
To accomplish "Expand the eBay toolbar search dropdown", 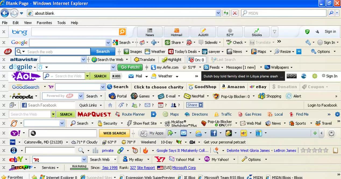I will tap(84, 159).
